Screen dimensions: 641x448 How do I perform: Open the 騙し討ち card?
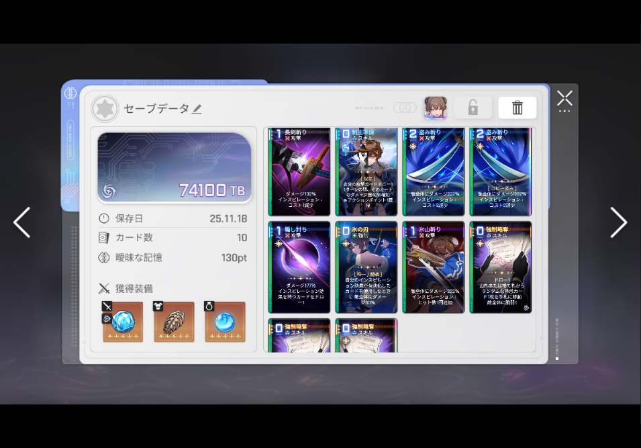tap(299, 267)
